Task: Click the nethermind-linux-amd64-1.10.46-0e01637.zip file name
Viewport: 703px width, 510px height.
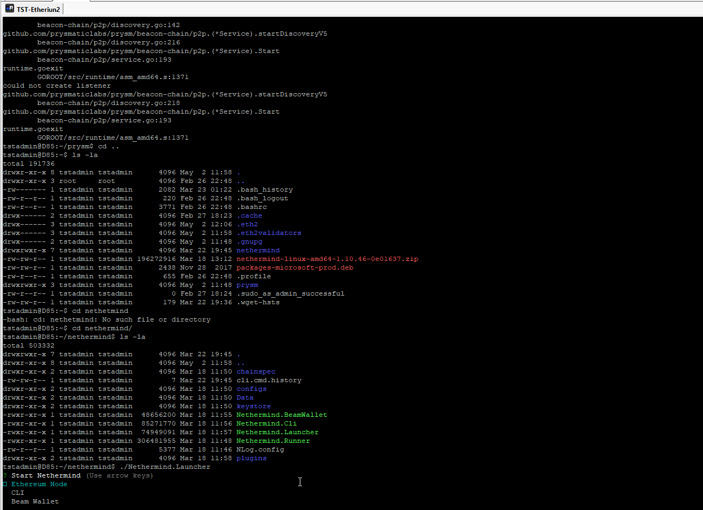Action: (x=327, y=259)
